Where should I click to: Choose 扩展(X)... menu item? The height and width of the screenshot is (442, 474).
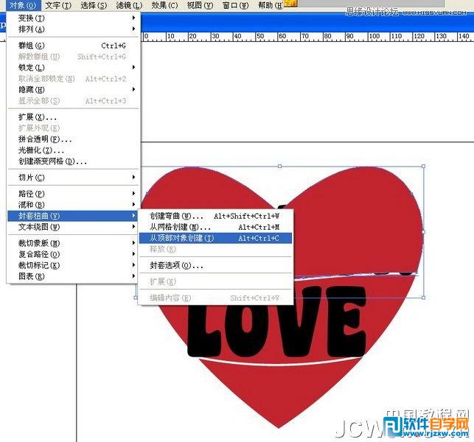coord(74,117)
